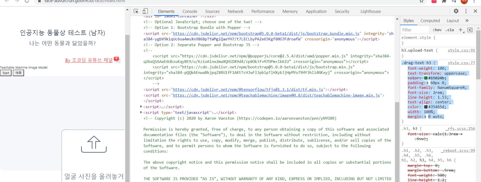Close the DevTools panel
Image resolution: width=481 pixels, height=182 pixels.
click(475, 11)
